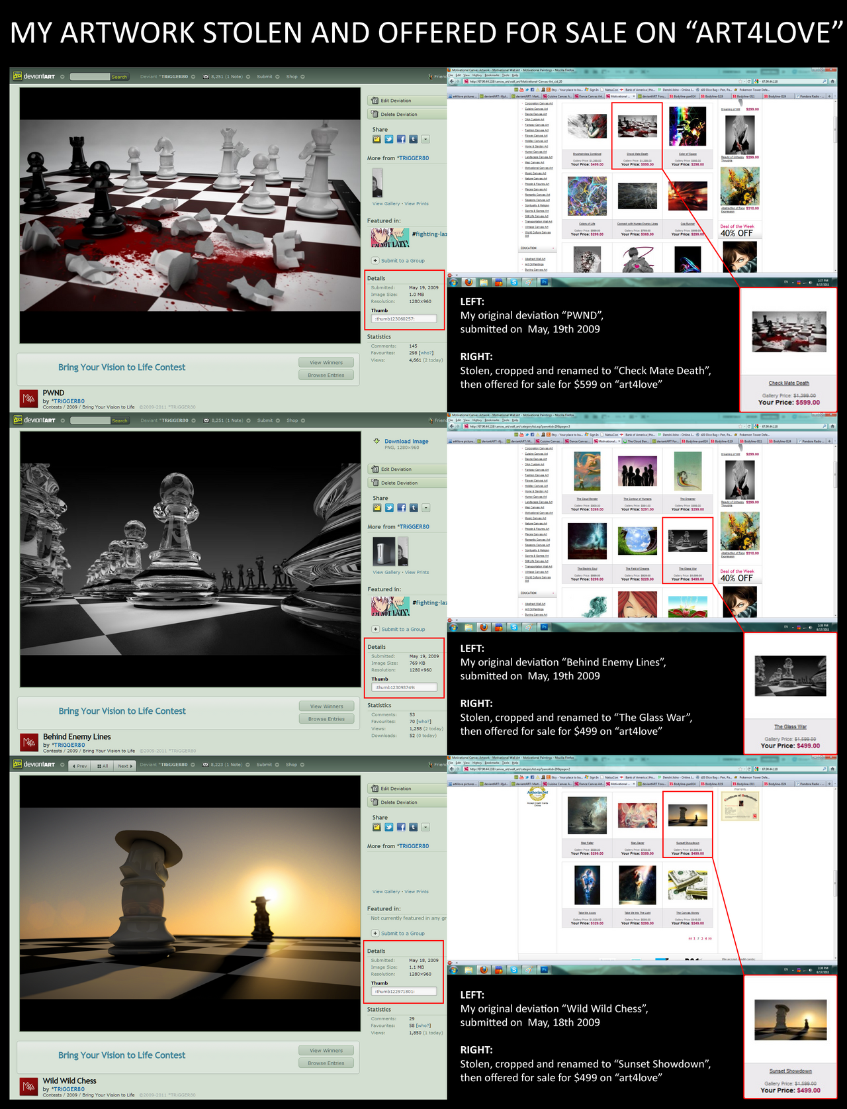Click Firefox icon in top screenshot taskbar

[x=468, y=282]
